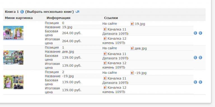Screen dimensions: 215x107
Task: Open the 19.jpg file link on site
Action: [x=138, y=24]
